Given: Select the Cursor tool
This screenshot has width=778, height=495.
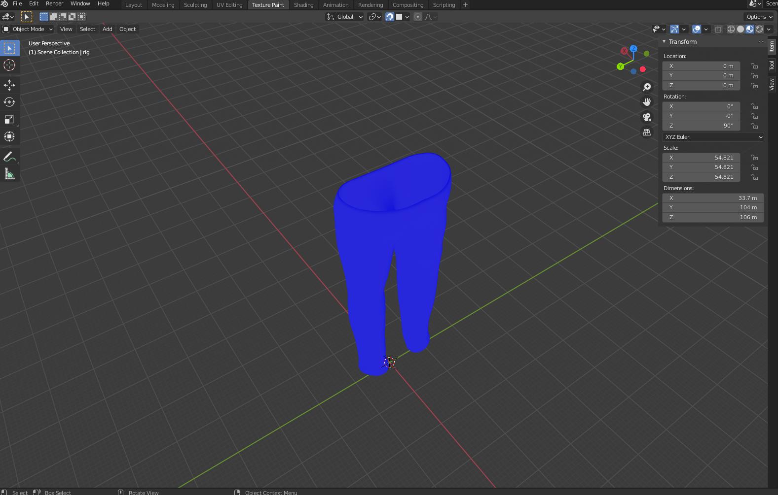Looking at the screenshot, I should tap(9, 65).
